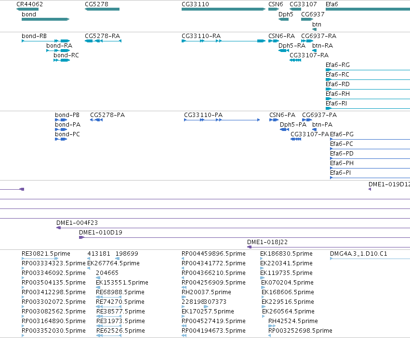Click the CG33110-RA transcript line
Image resolution: width=410 pixels, height=338 pixels.
(224, 41)
